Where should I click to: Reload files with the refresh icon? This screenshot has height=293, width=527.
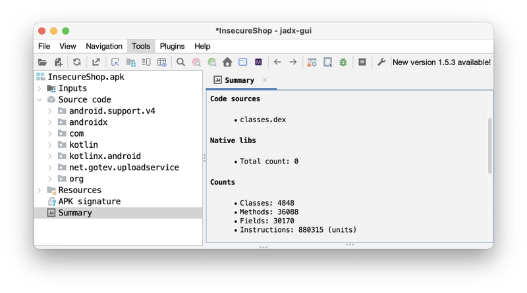pos(77,62)
